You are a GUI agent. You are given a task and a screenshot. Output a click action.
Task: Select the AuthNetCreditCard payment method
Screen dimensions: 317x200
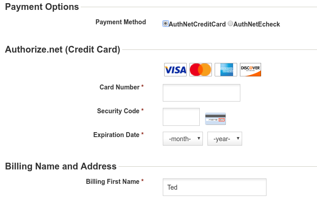click(x=165, y=23)
